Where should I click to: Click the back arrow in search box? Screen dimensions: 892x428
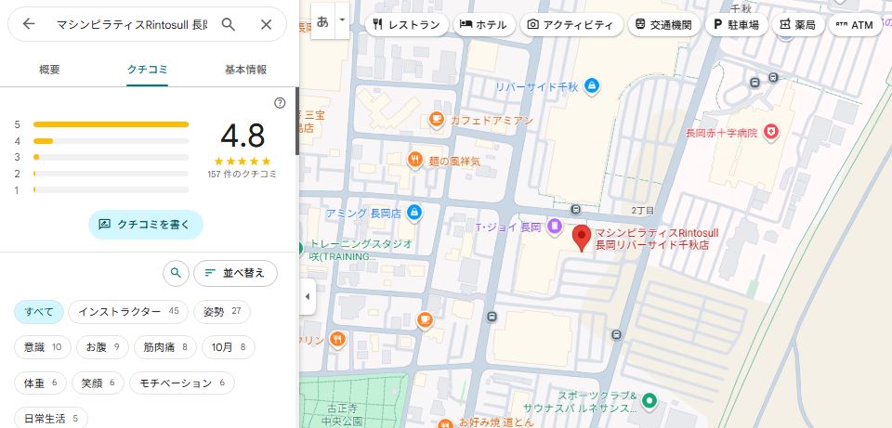(x=29, y=24)
